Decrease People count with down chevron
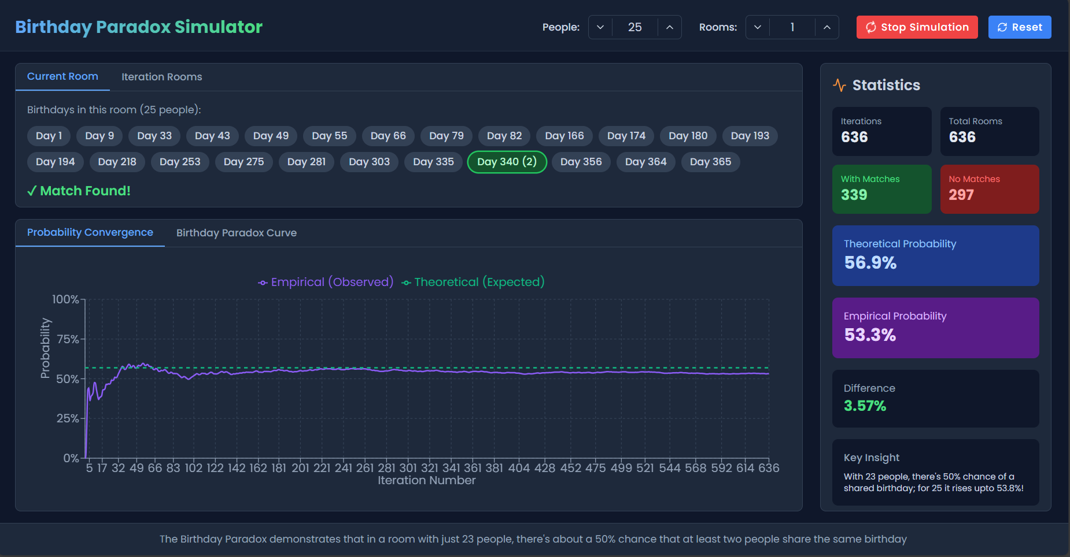This screenshot has height=557, width=1070. (600, 27)
